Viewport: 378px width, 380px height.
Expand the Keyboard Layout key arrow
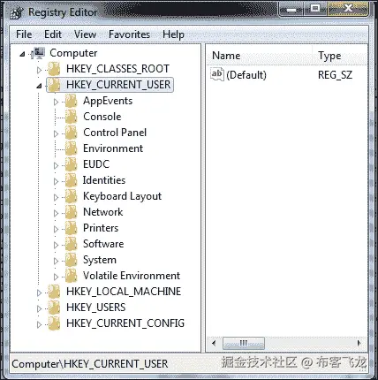pos(56,197)
